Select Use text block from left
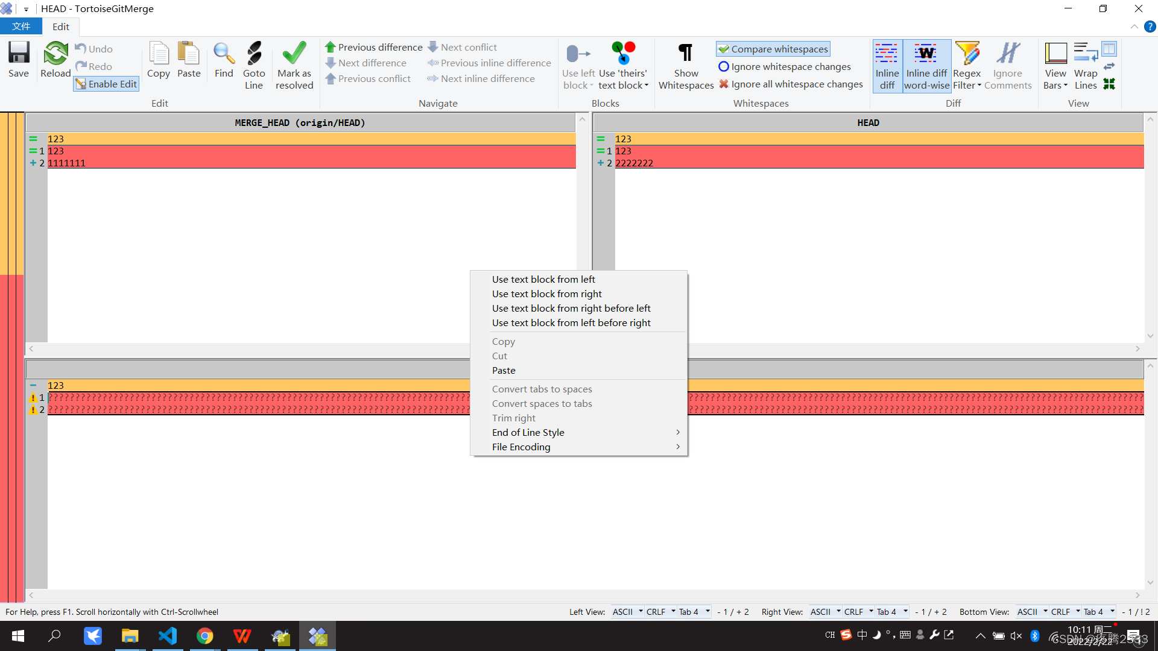 (x=543, y=279)
